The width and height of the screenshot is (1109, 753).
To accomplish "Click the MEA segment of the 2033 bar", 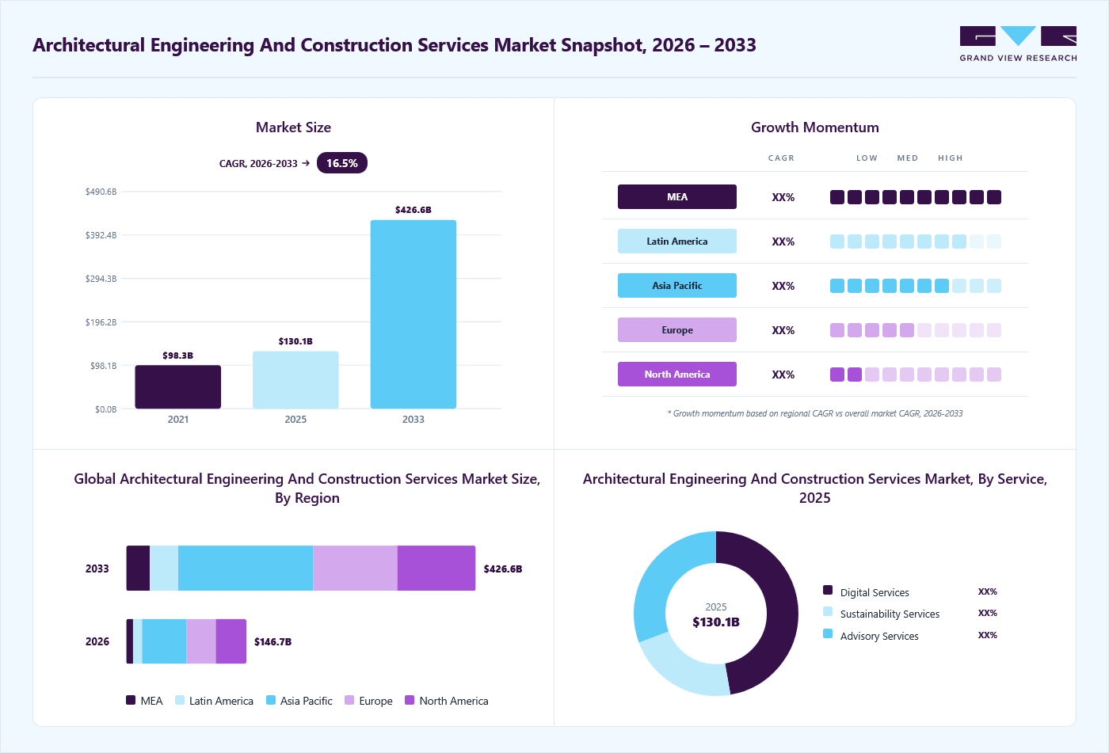I will tap(138, 568).
